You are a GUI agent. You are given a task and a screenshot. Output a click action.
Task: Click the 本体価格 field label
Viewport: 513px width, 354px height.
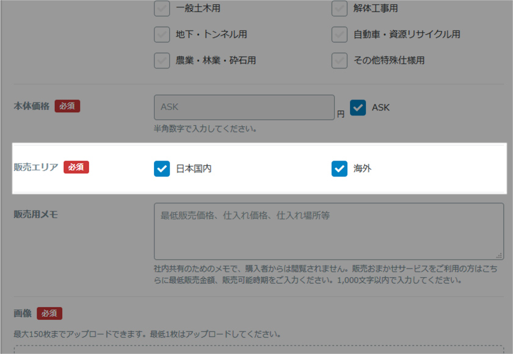[31, 106]
